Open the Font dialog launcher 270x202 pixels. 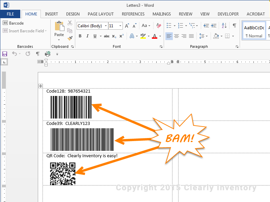(x=161, y=46)
